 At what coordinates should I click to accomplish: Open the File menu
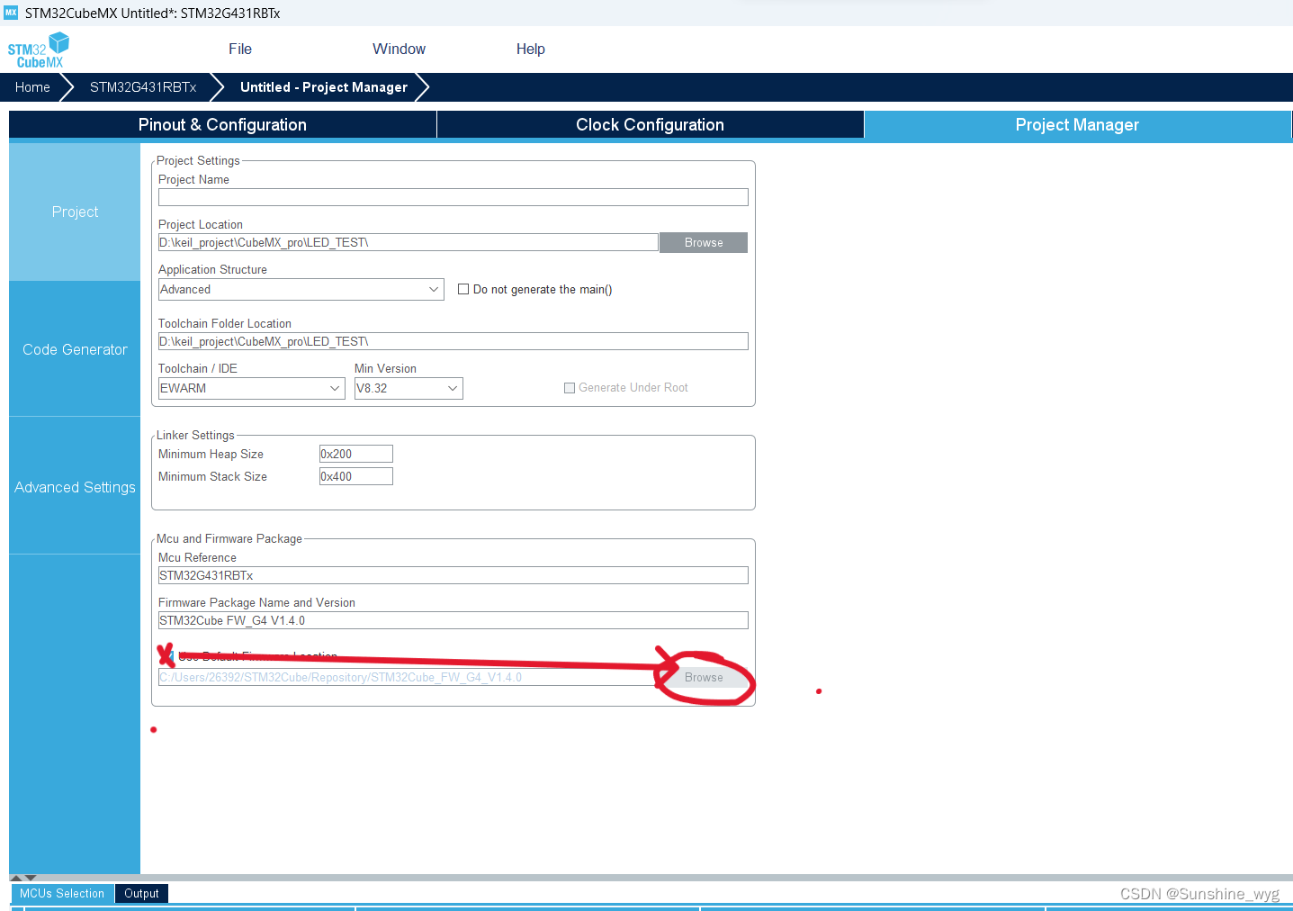tap(240, 50)
